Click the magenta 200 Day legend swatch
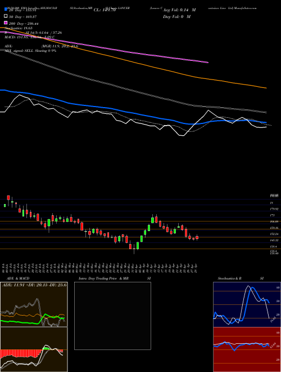This screenshot has width=281, height=372. click(x=6, y=23)
